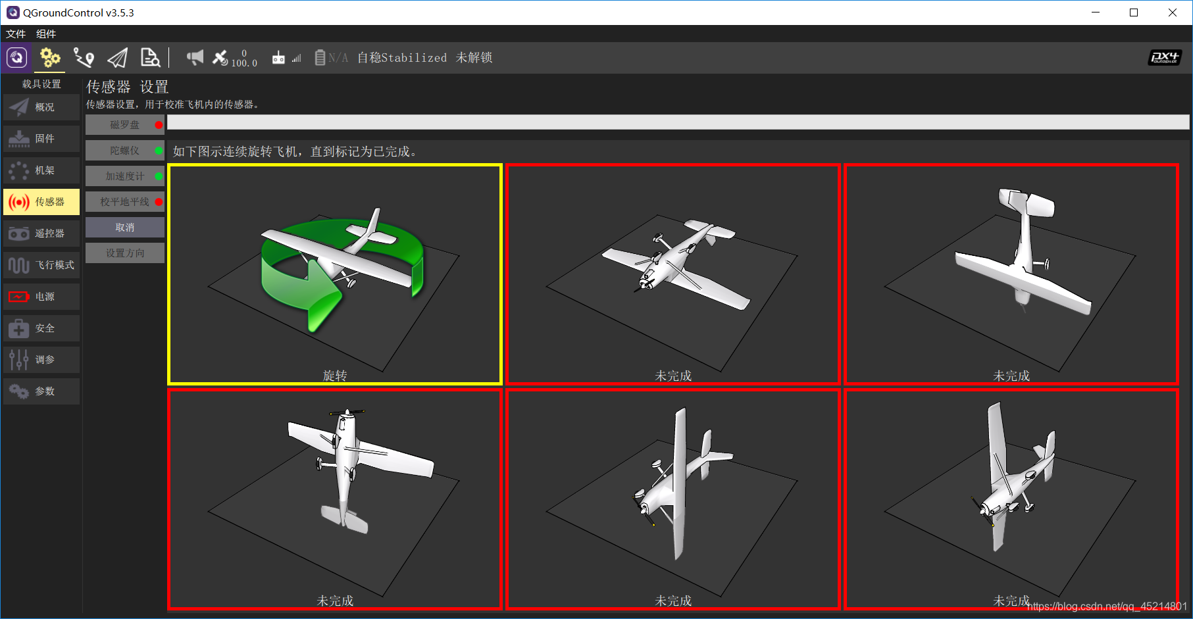The width and height of the screenshot is (1193, 619).
Task: Click the 载具设置 sidebar title
Action: (41, 84)
